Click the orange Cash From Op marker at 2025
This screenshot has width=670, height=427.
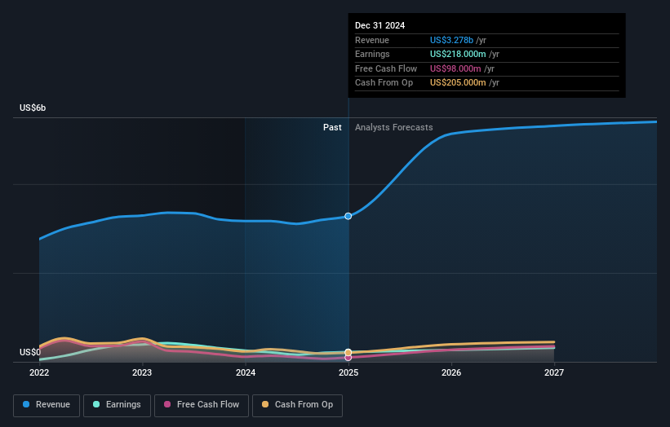(x=348, y=352)
